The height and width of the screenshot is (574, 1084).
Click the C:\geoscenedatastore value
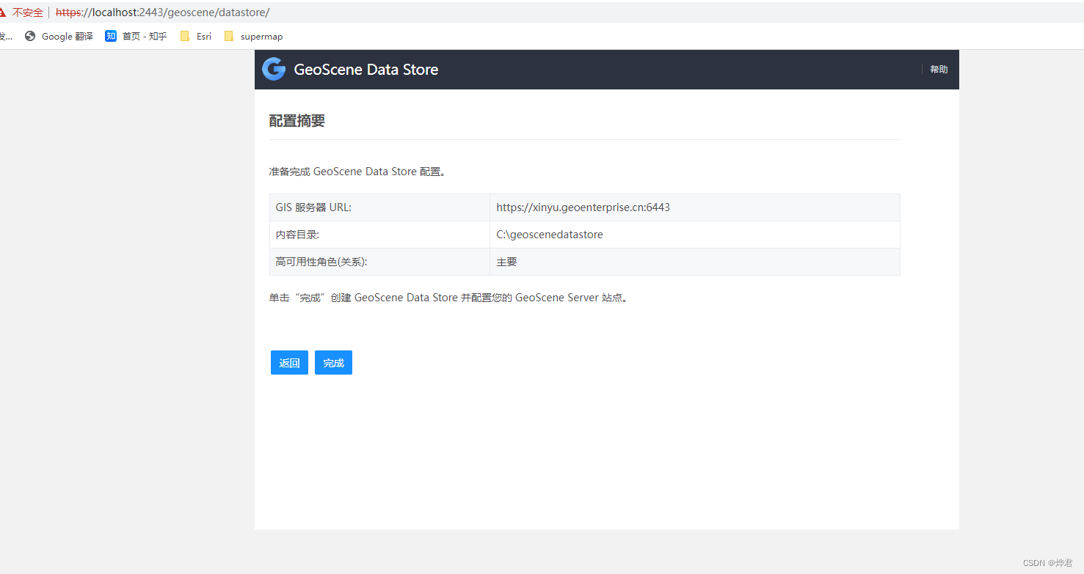tap(550, 235)
